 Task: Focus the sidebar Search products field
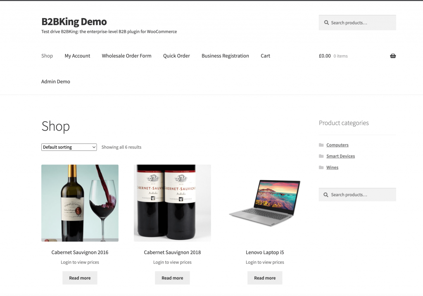point(357,195)
